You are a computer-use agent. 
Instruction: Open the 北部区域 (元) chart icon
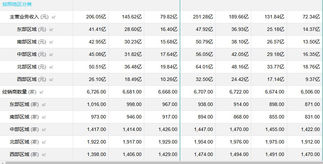51,67
